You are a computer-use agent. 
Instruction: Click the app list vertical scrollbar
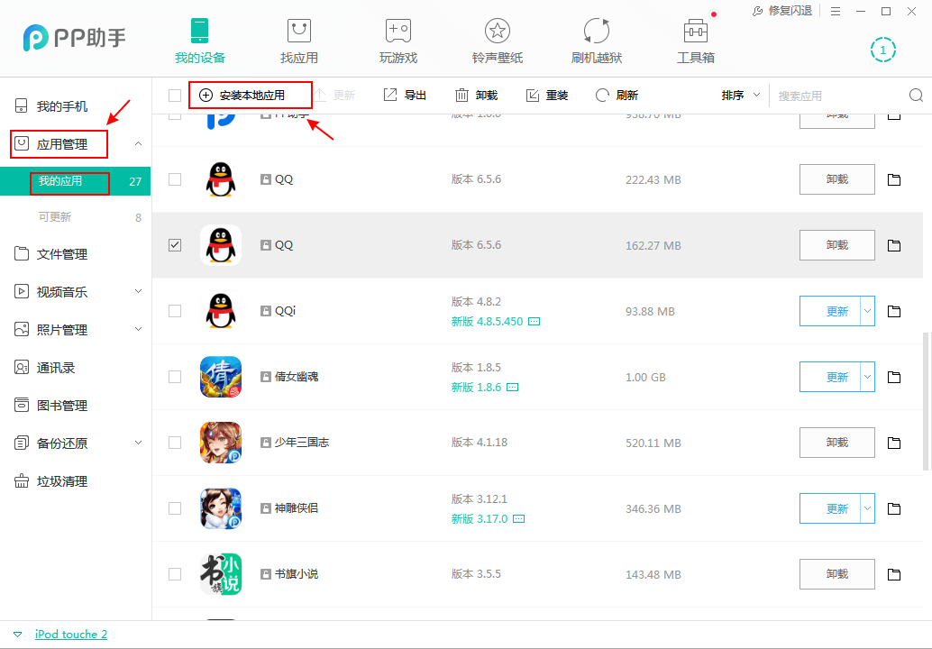[x=926, y=400]
